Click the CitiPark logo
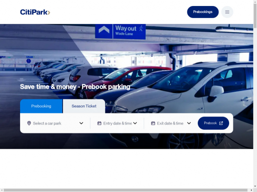The width and height of the screenshot is (257, 192). pyautogui.click(x=35, y=12)
